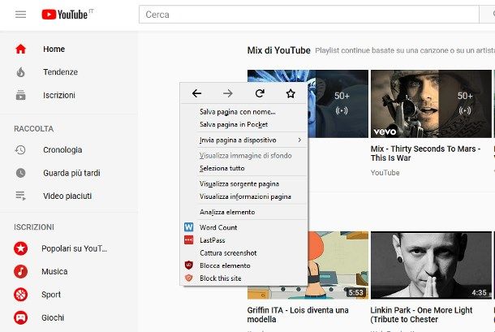Open Iscrizioni in the sidebar
495x332 pixels.
[x=59, y=95]
